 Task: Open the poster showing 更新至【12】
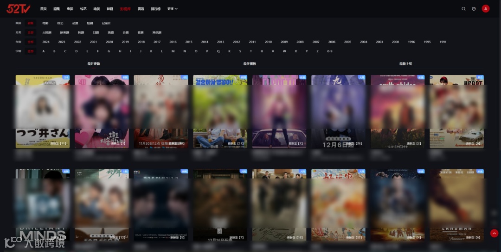point(102,205)
